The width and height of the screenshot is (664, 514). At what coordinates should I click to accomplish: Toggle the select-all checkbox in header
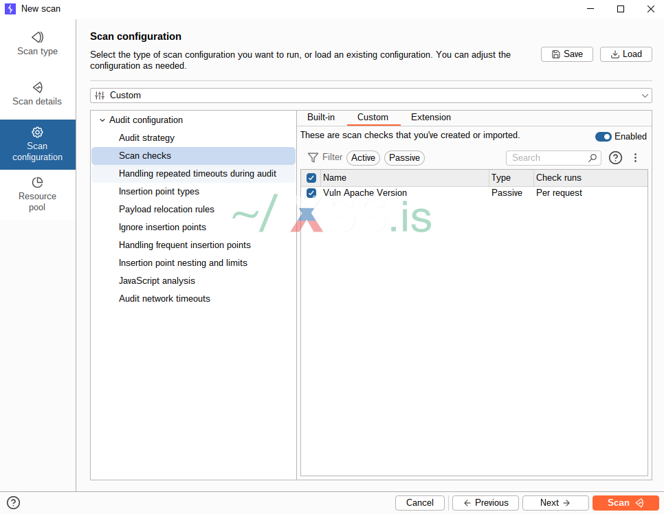coord(311,178)
